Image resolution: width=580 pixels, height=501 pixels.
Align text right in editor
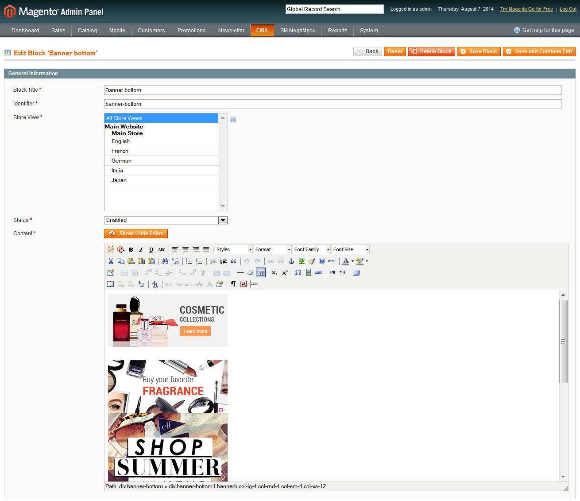tap(196, 249)
